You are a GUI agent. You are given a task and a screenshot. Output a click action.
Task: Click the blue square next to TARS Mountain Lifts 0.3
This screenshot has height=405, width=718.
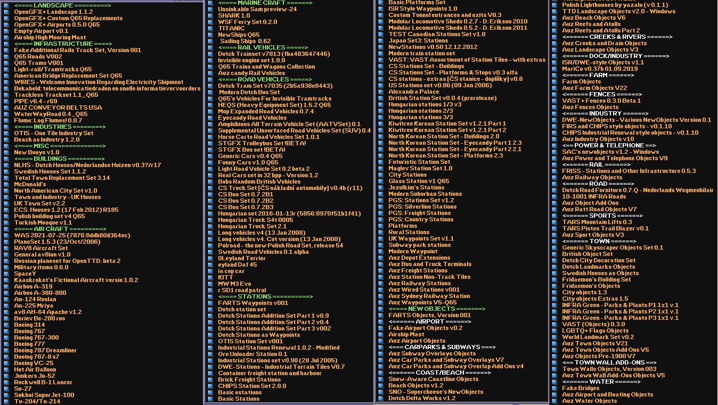pyautogui.click(x=554, y=222)
